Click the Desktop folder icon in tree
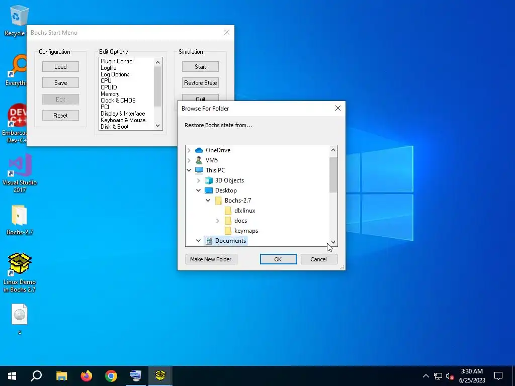Screen dimensions: 515x386 (x=209, y=190)
